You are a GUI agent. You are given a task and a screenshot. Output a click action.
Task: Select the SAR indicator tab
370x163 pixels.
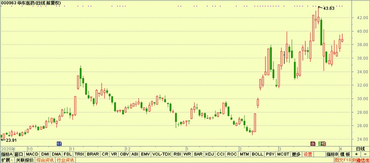click(x=199, y=154)
